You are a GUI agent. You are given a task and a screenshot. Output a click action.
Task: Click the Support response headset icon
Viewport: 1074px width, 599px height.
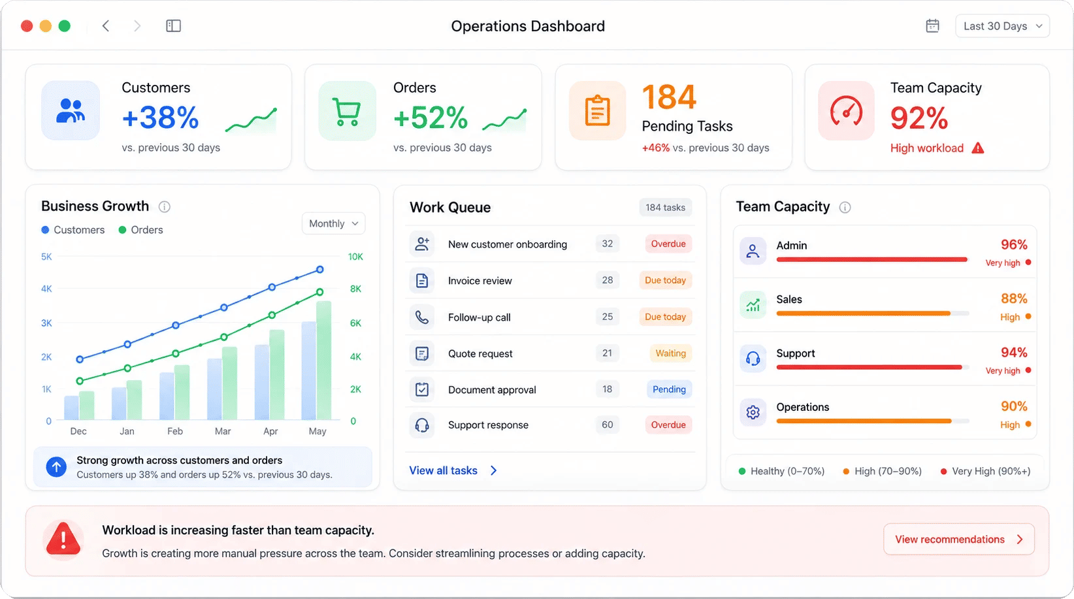(x=422, y=425)
